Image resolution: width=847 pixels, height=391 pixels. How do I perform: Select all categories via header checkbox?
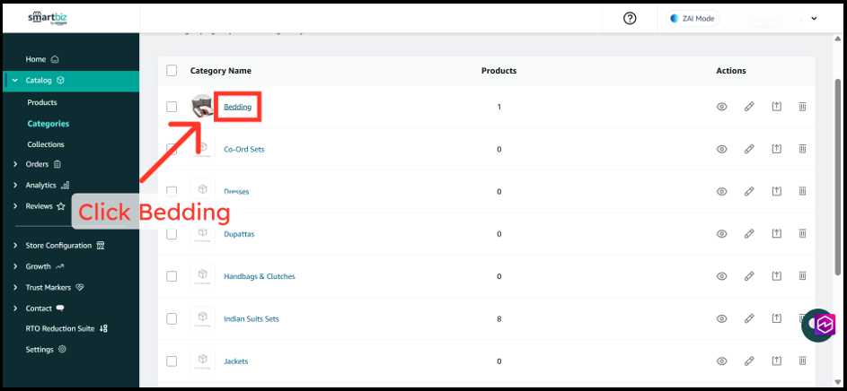point(172,71)
